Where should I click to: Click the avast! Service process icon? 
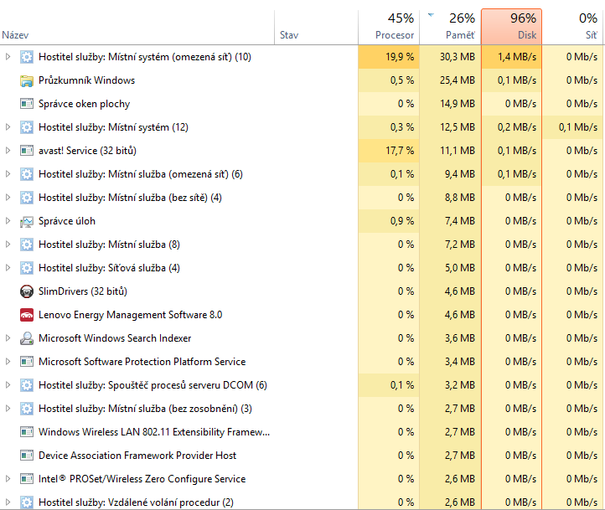(x=27, y=151)
